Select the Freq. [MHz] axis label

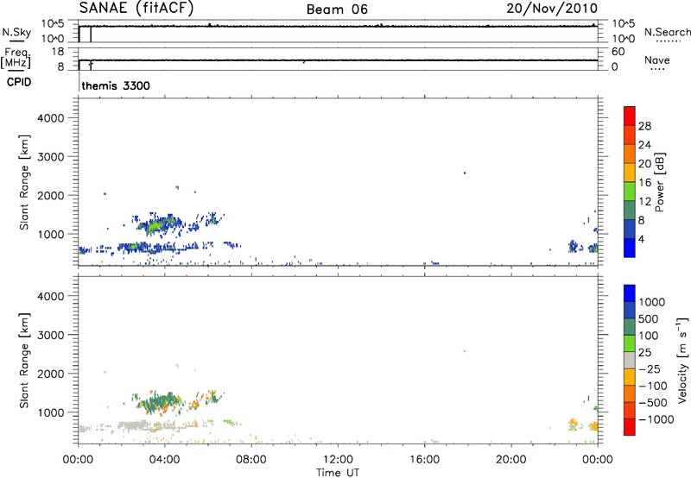tap(16, 58)
